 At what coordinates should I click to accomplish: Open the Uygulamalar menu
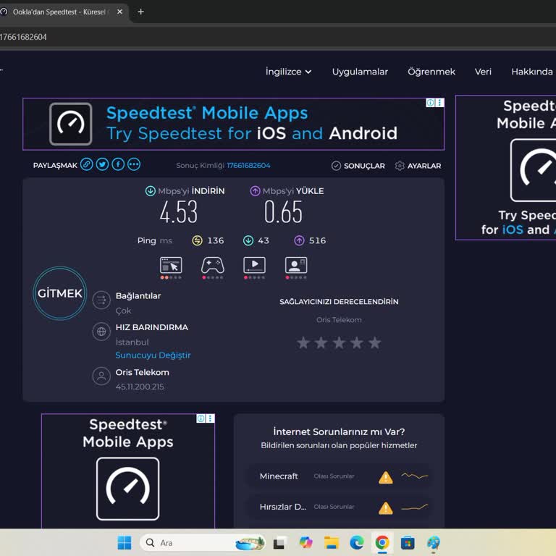click(x=360, y=72)
